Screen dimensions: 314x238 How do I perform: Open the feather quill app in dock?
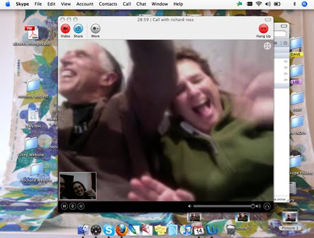coord(134,230)
